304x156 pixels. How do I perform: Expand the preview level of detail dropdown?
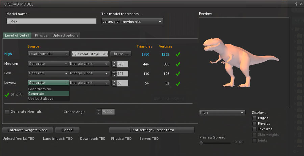[222, 113]
